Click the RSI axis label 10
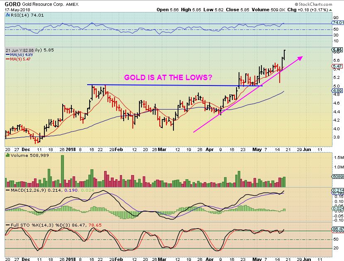 pyautogui.click(x=336, y=41)
